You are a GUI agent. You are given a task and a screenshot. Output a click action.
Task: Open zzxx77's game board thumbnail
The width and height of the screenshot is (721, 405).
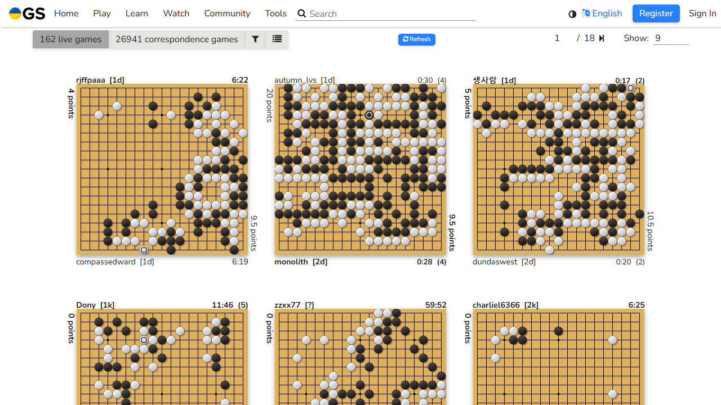pos(360,357)
